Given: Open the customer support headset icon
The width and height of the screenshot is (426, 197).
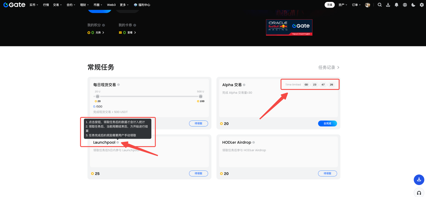Looking at the screenshot, I should [419, 192].
